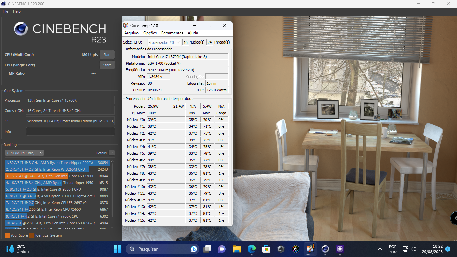Click the Cinebench R23 logo sphere
Image resolution: width=457 pixels, height=257 pixels.
click(x=21, y=29)
